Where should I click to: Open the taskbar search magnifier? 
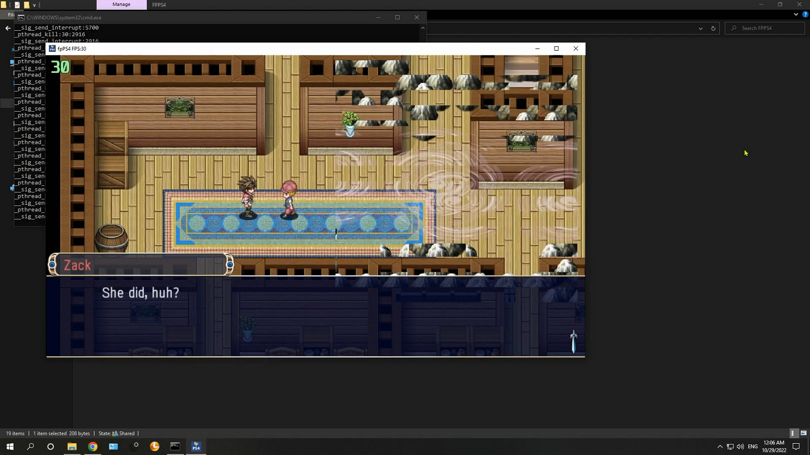(x=30, y=446)
